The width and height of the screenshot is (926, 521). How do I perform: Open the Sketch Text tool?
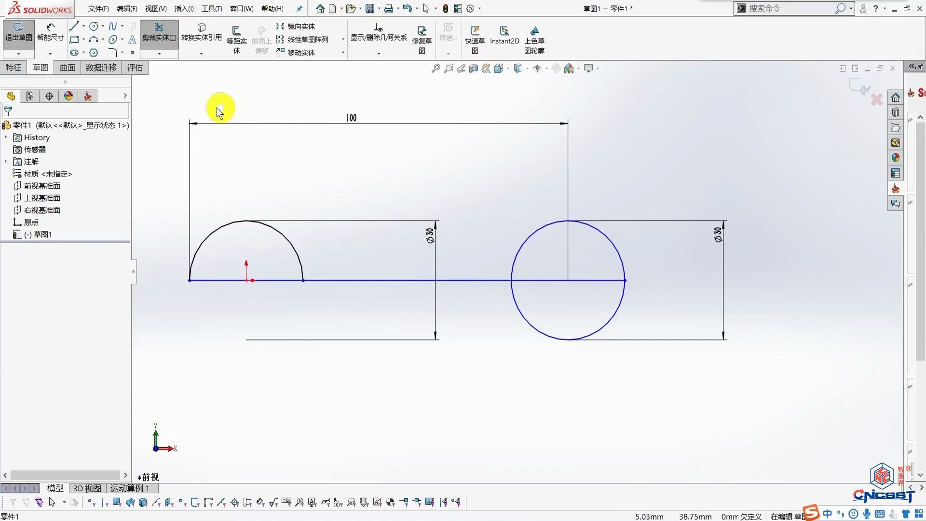[132, 40]
